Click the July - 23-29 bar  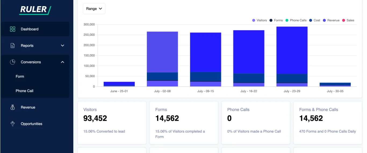(x=292, y=57)
